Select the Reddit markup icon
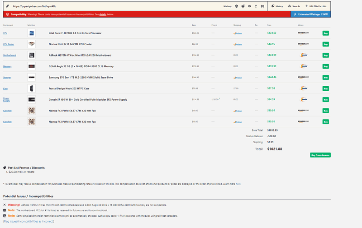Viewport: 362px width, 228px height. (243, 6)
